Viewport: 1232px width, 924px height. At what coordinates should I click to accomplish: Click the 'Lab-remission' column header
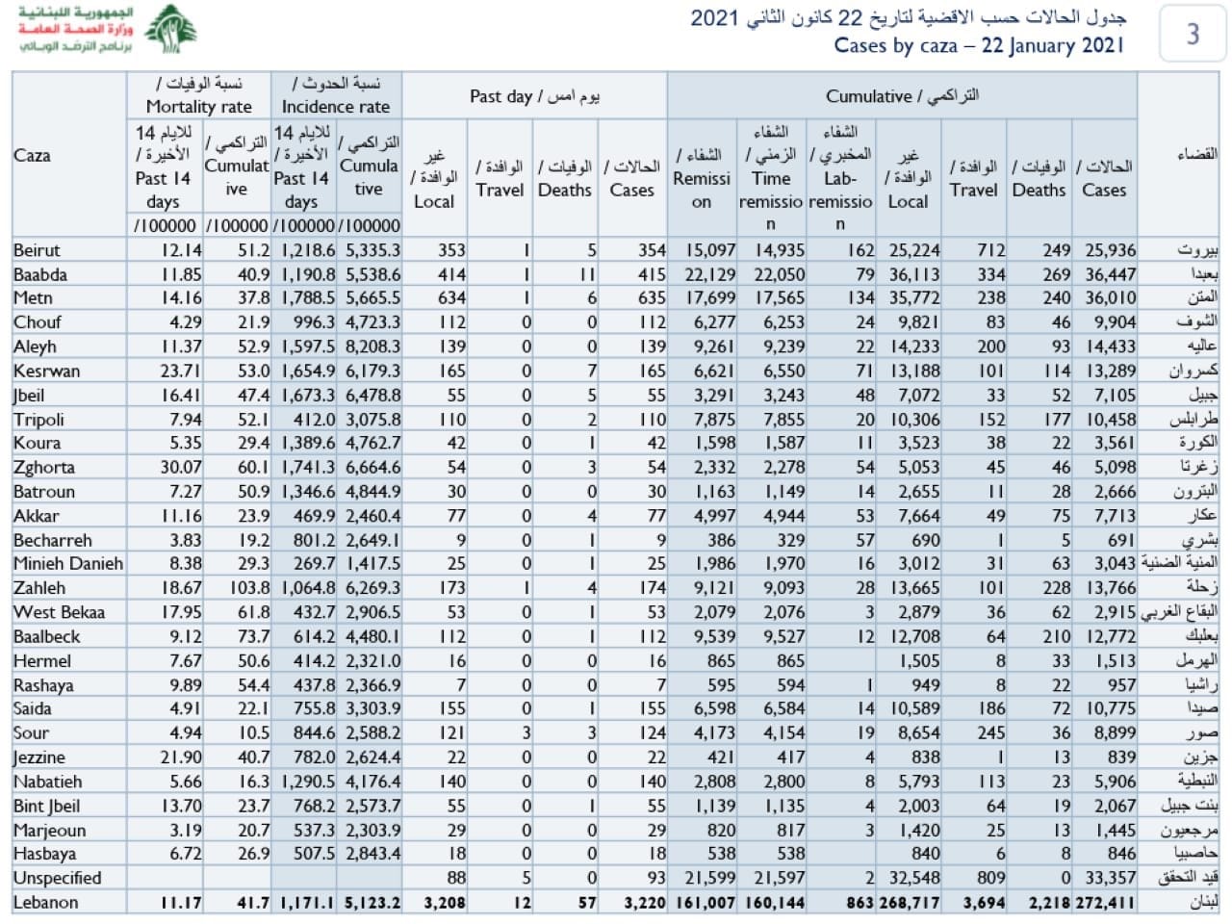(x=840, y=178)
